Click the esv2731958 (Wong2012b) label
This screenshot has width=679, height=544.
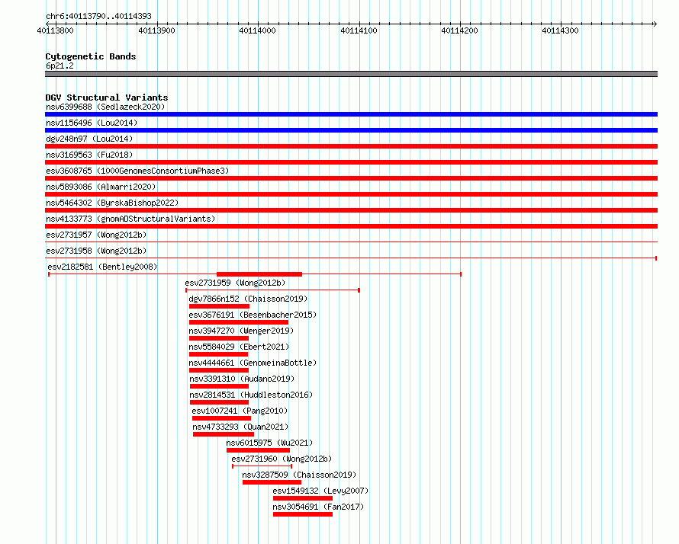(x=96, y=251)
